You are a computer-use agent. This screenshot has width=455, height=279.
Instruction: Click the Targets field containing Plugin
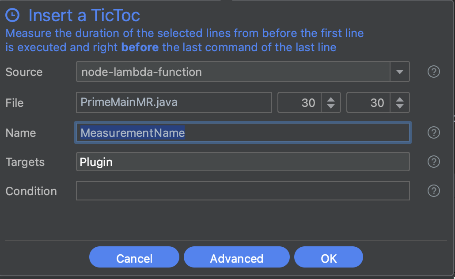click(x=243, y=162)
